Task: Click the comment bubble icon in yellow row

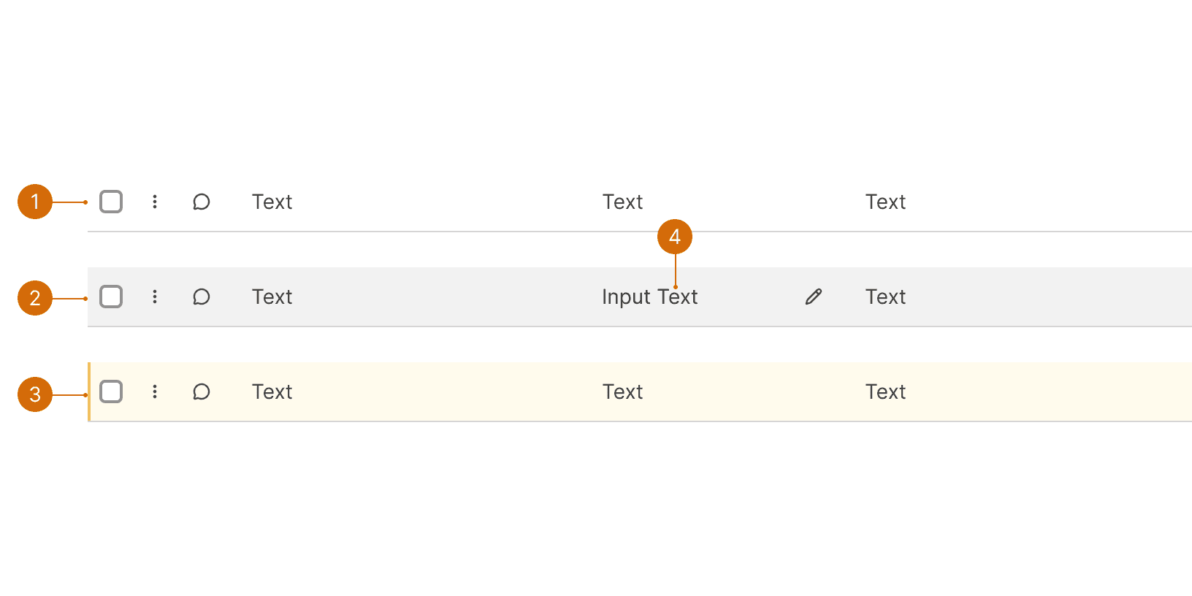Action: point(202,391)
